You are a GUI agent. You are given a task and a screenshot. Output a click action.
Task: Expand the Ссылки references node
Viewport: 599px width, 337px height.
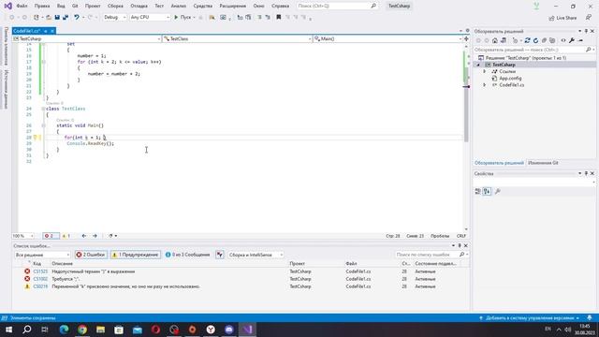[x=485, y=71]
